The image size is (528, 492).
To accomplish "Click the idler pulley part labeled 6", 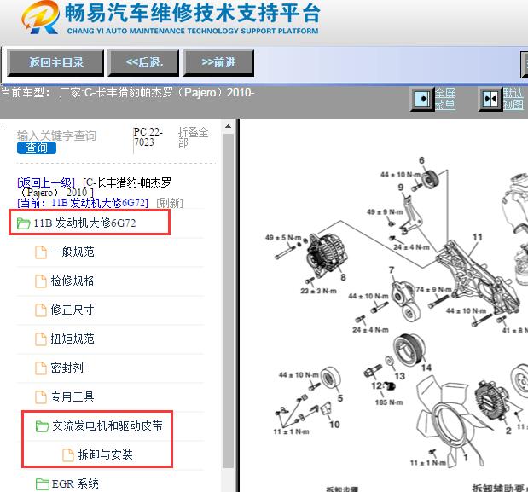I will tap(430, 180).
